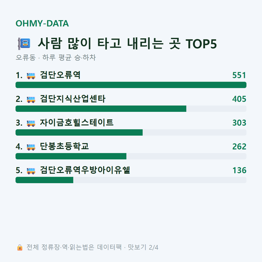Image resolution: width=262 pixels, height=262 pixels.
Task: Click the bus icon beside 자이금호힐스테이트
Action: 31,123
